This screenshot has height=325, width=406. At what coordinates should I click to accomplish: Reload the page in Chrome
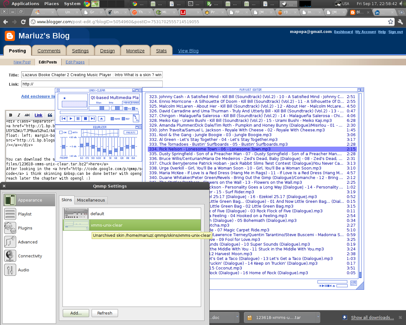(23, 22)
